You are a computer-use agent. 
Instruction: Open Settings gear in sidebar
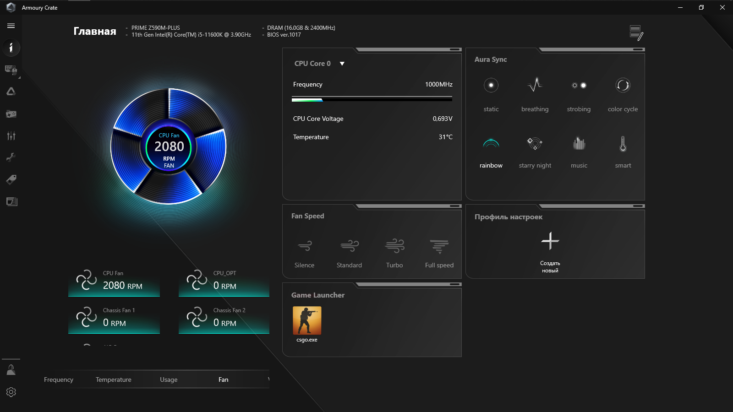[11, 392]
